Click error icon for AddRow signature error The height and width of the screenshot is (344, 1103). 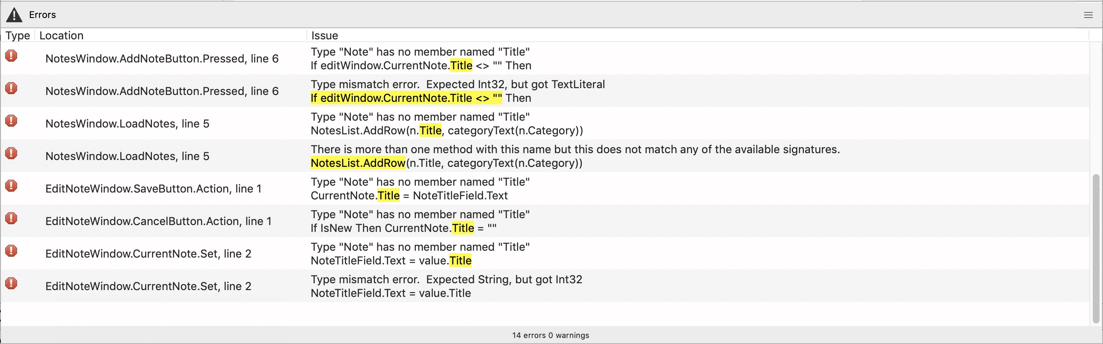point(11,153)
